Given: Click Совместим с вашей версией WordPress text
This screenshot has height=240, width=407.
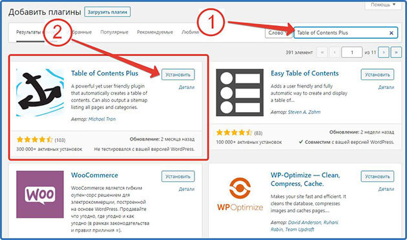Looking at the screenshot, I should [x=346, y=142].
